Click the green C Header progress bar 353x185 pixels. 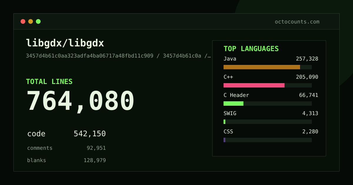point(268,103)
